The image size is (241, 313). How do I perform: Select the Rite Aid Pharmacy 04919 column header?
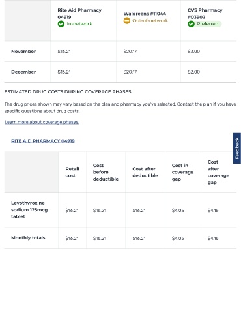[79, 14]
